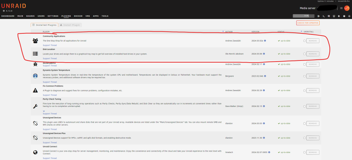352x160 pixels.
Task: Click the logout icon in header
Action: [319, 16]
